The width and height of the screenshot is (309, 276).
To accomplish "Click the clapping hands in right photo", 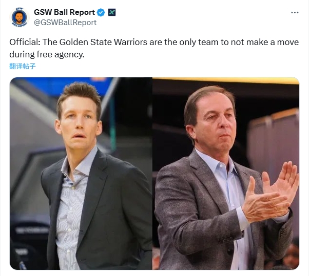I will pos(271,194).
